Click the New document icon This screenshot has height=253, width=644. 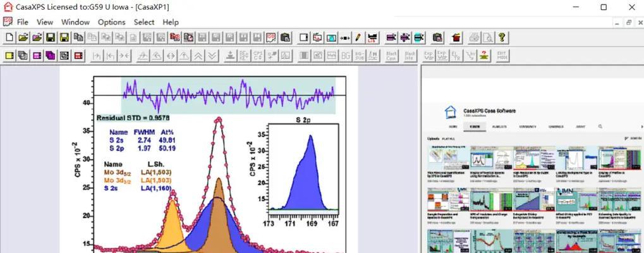point(9,38)
